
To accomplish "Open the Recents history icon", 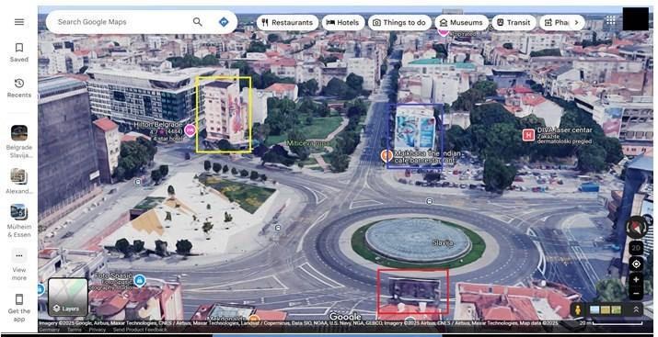I will point(19,88).
